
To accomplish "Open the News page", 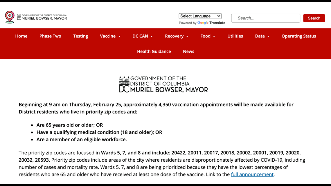I will [188, 51].
